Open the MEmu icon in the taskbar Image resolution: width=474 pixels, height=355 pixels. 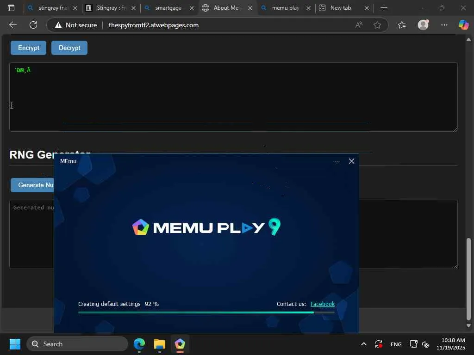pos(180,344)
